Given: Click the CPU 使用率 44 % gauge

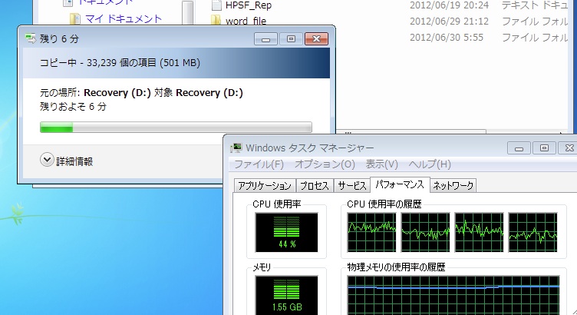Looking at the screenshot, I should (287, 232).
